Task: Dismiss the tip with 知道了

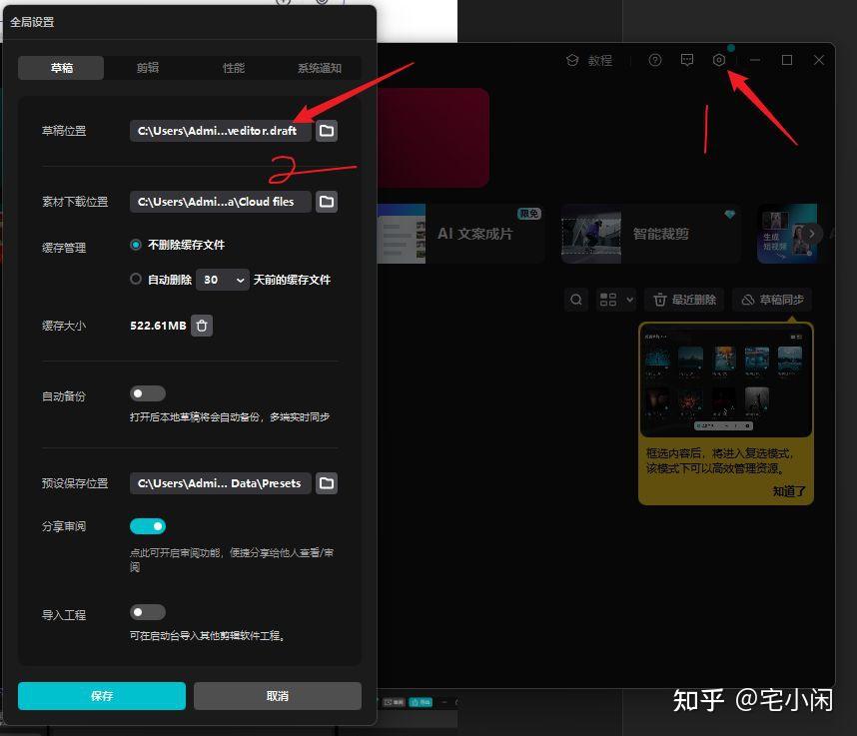Action: (786, 491)
